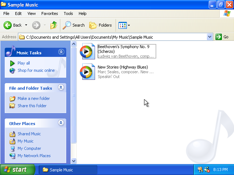The width and height of the screenshot is (234, 175).
Task: Select the New Stories (Highway Blues) title
Action: tap(123, 67)
